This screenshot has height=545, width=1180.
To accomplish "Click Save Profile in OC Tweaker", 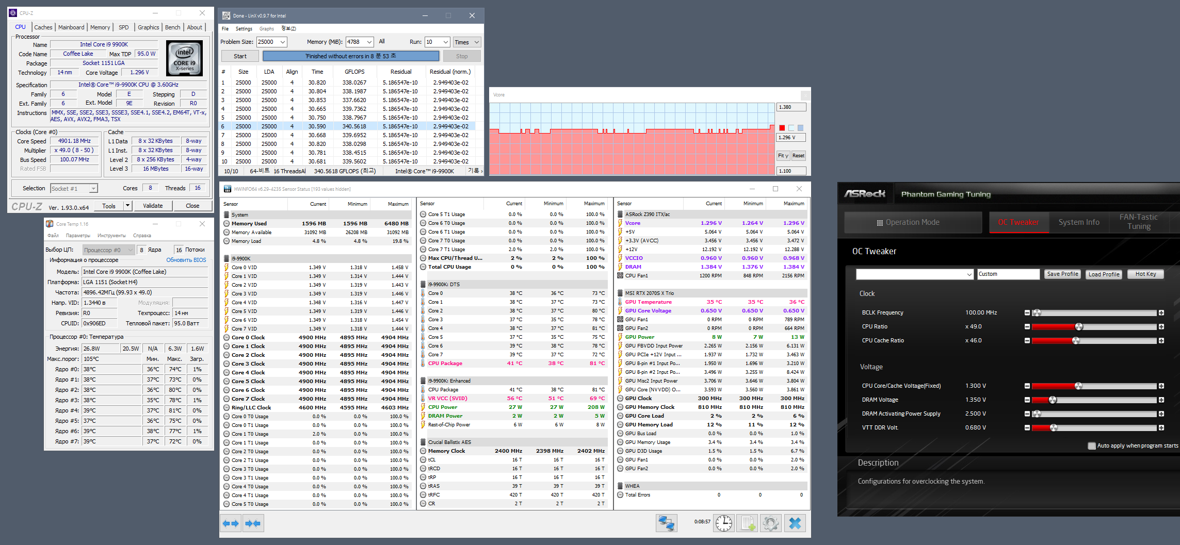I will coord(1062,274).
